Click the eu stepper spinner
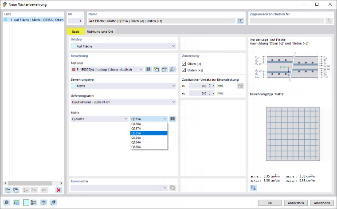The width and height of the screenshot is (337, 209). (x=210, y=93)
